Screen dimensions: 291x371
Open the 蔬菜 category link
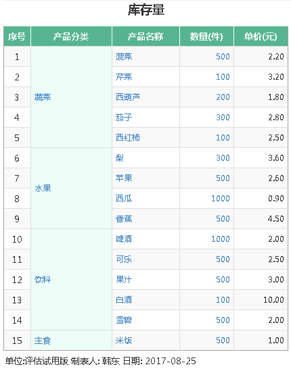click(x=43, y=97)
